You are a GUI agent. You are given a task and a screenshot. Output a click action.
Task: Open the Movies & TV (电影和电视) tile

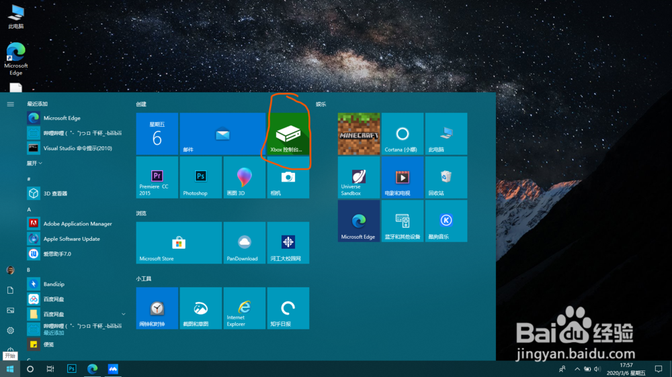403,177
